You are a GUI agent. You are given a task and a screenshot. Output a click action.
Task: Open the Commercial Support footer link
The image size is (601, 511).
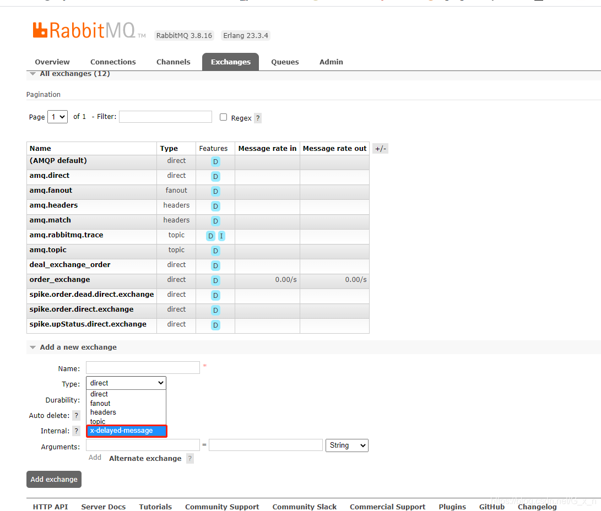pos(387,507)
